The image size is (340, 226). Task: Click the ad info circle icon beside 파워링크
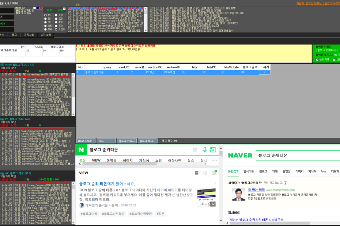(x=286, y=183)
